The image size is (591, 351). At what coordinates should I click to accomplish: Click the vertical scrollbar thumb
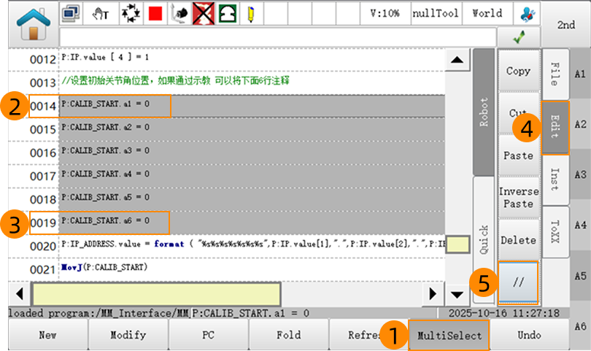point(457,244)
